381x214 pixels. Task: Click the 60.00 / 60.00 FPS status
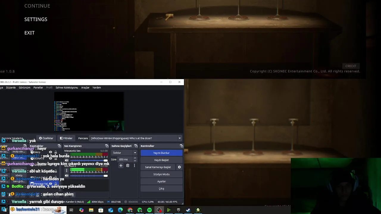coord(167,202)
